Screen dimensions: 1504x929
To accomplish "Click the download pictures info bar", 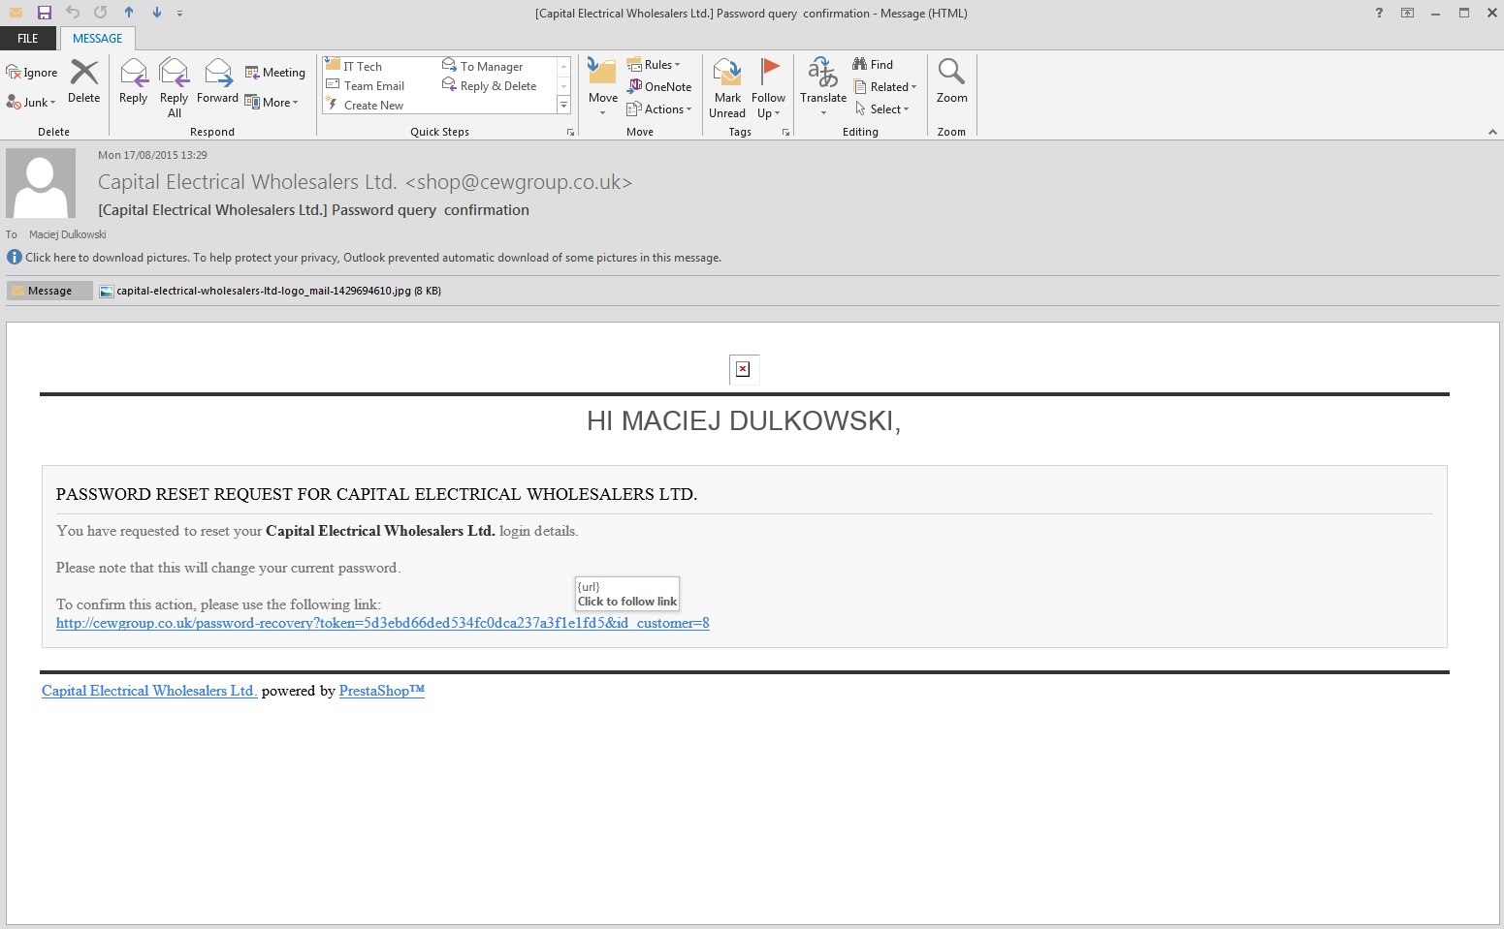I will point(373,258).
